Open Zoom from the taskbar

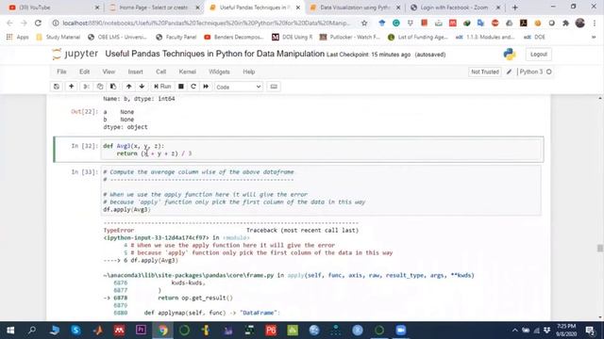pos(401,331)
